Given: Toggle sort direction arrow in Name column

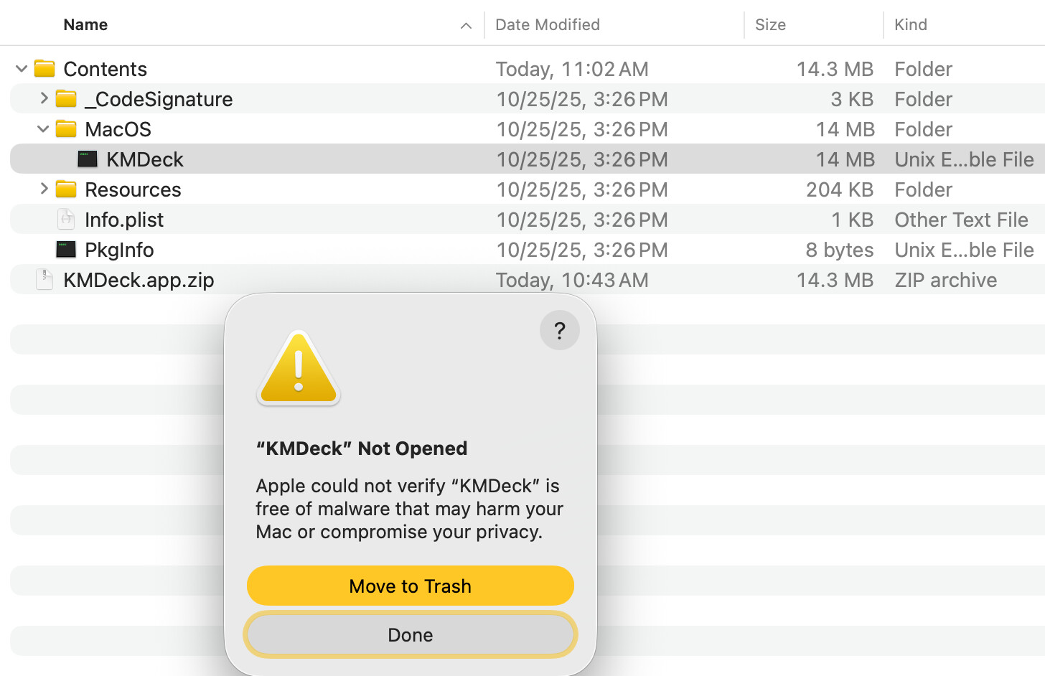Looking at the screenshot, I should (x=466, y=26).
